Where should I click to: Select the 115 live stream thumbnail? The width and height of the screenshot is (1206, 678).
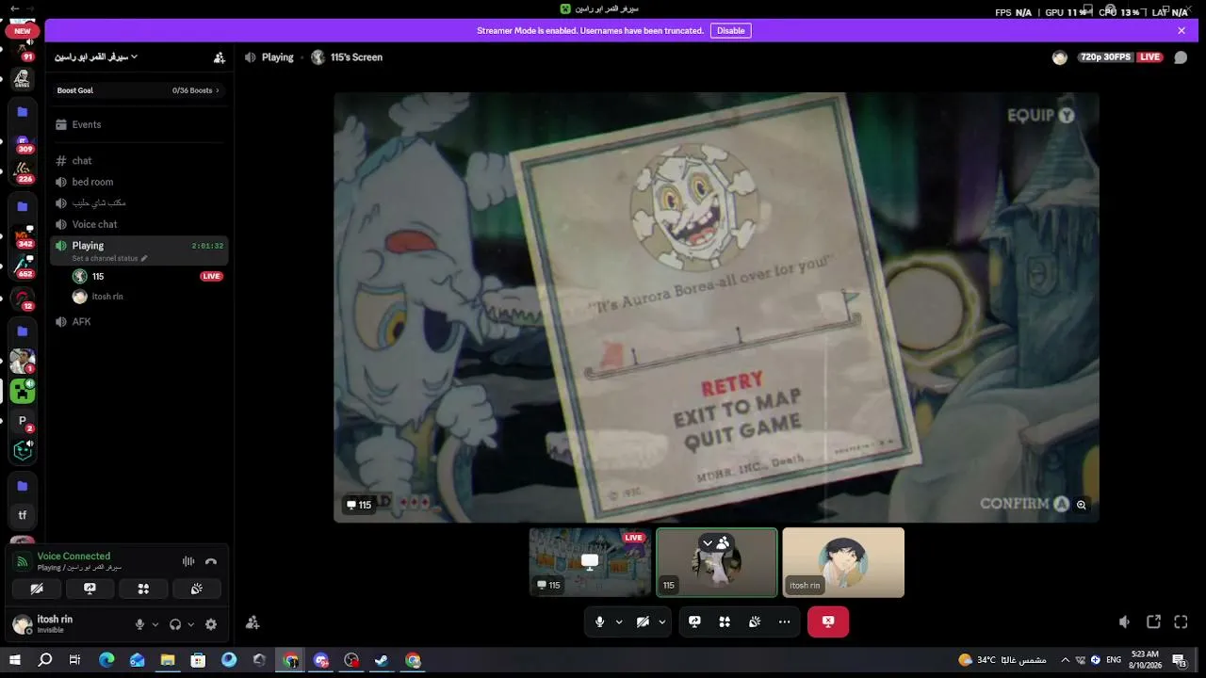590,562
